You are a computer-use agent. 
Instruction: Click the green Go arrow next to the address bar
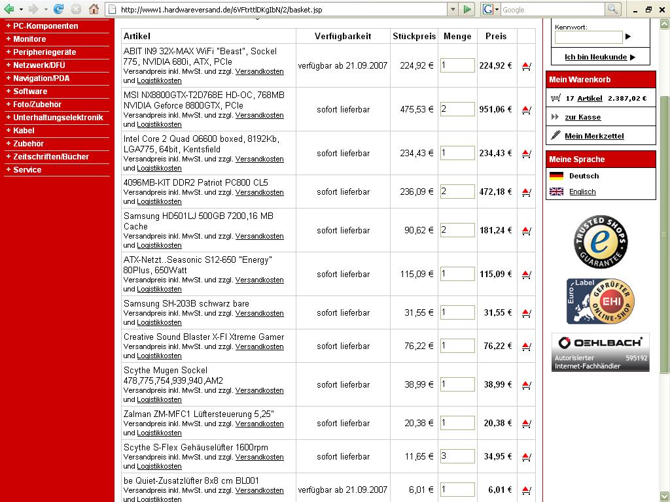[x=467, y=9]
